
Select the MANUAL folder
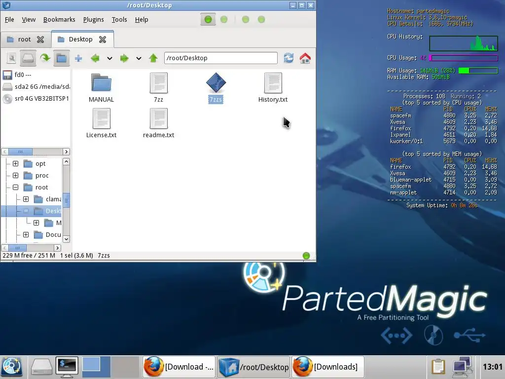[x=101, y=88]
